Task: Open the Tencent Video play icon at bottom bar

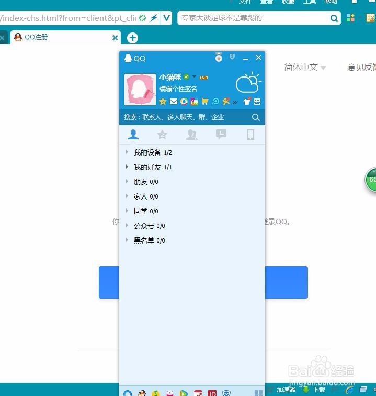Action: (184, 393)
